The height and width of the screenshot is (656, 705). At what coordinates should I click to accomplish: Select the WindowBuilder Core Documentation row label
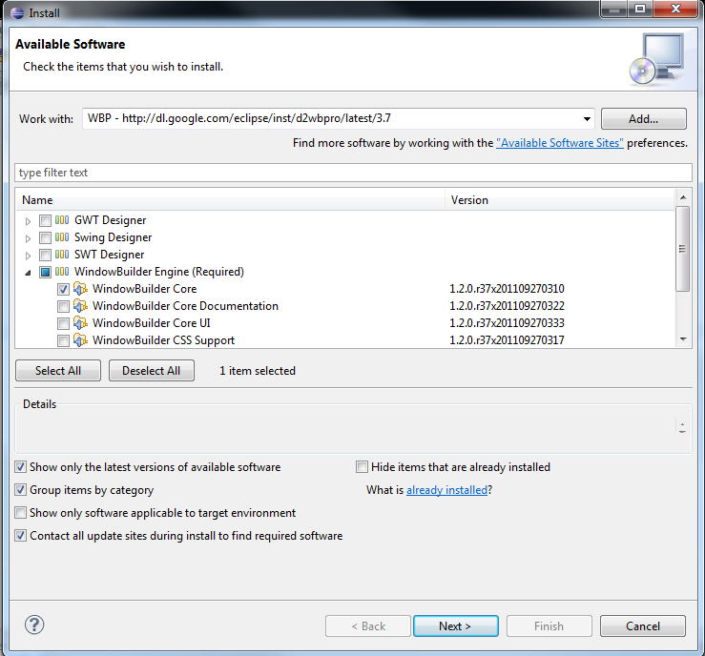(x=185, y=305)
